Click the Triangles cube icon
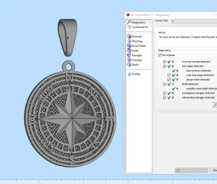This screenshot has height=184, width=217. pyautogui.click(x=129, y=55)
